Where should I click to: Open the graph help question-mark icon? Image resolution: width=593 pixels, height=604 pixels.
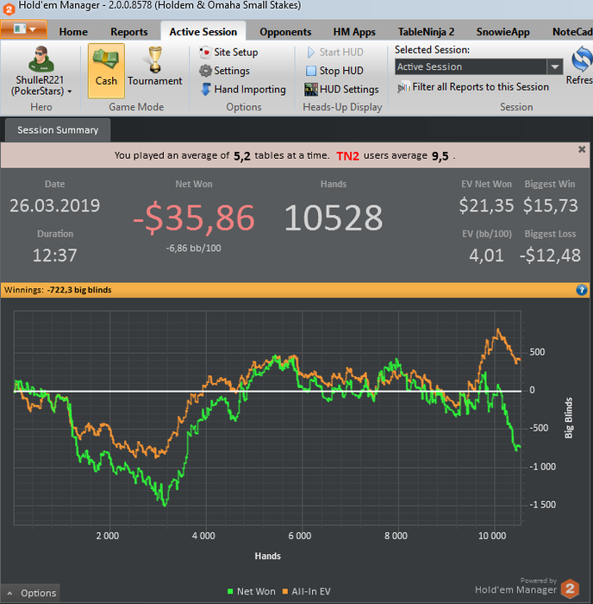point(582,290)
